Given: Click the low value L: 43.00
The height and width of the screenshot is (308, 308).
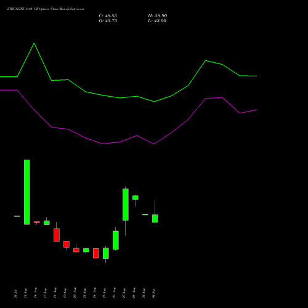Looking at the screenshot, I should (157, 21).
